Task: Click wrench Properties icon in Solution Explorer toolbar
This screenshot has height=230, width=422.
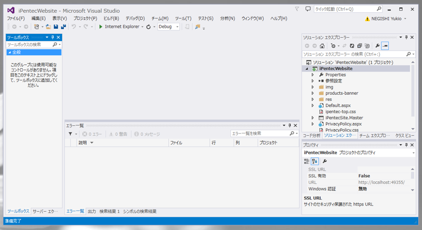Action: [x=378, y=45]
